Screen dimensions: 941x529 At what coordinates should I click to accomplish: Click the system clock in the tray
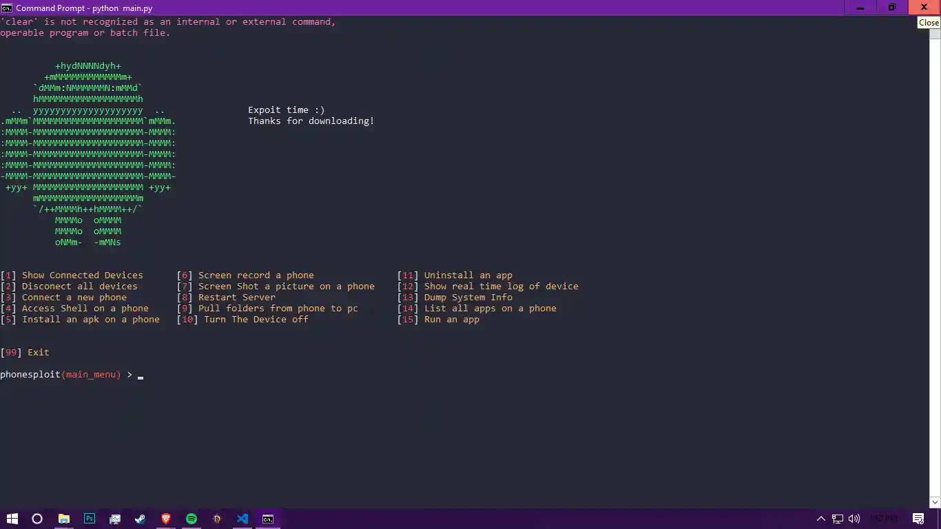(x=884, y=519)
